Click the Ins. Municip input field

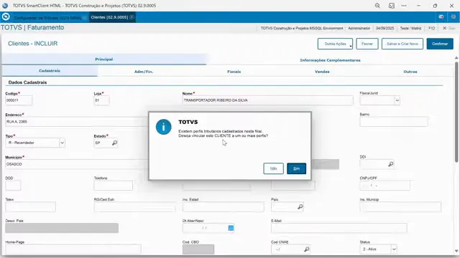[400, 207]
